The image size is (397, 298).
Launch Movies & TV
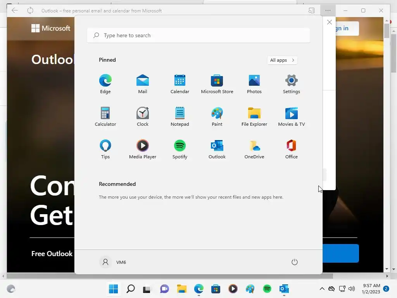pos(292,116)
